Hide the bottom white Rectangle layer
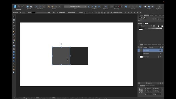The width and height of the screenshot is (176, 99). coord(160,57)
